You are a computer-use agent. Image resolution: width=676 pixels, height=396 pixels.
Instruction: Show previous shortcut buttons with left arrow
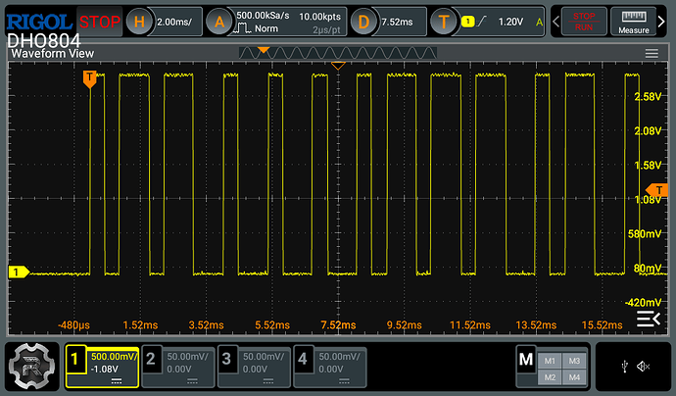555,22
